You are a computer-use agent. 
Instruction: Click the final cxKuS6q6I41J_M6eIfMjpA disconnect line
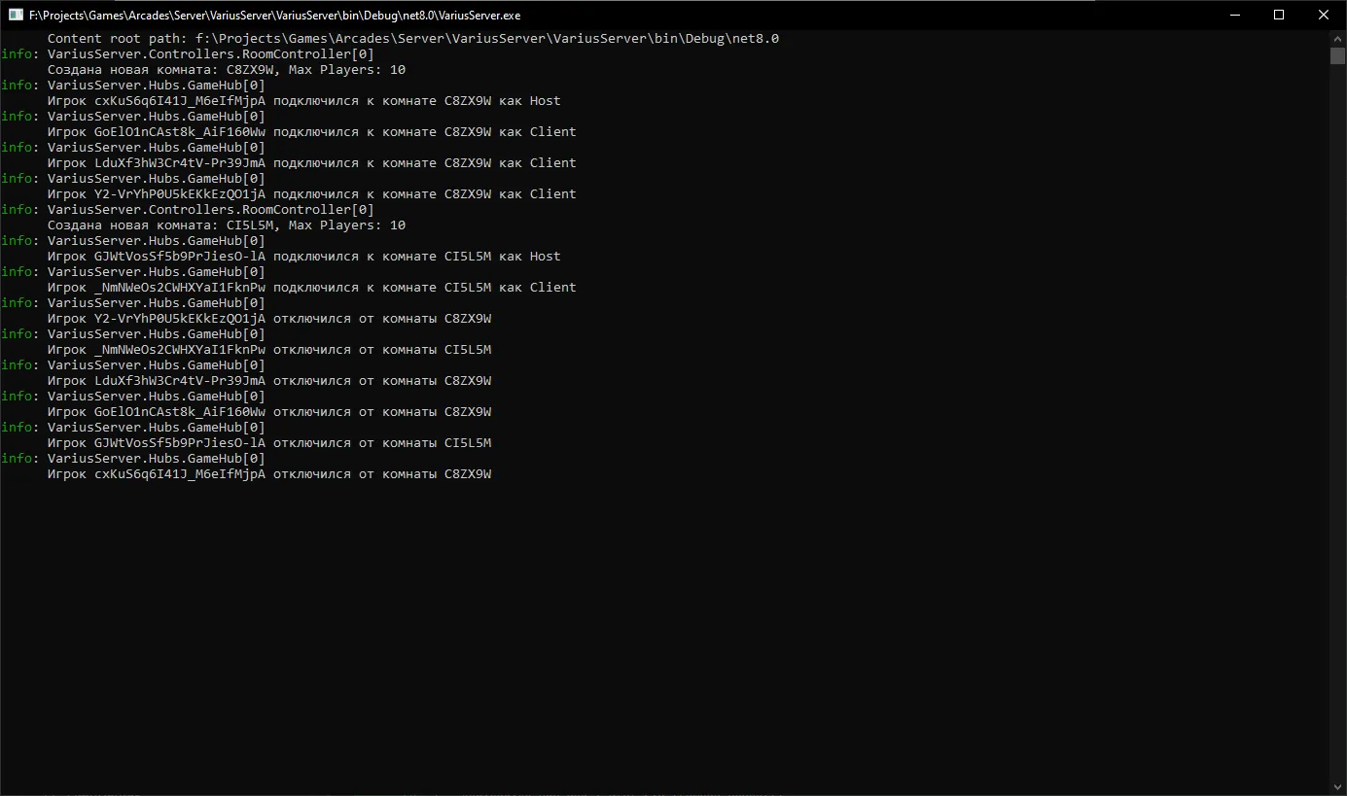(268, 474)
